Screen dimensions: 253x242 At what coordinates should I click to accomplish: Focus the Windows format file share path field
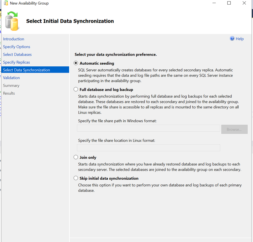coord(148,128)
